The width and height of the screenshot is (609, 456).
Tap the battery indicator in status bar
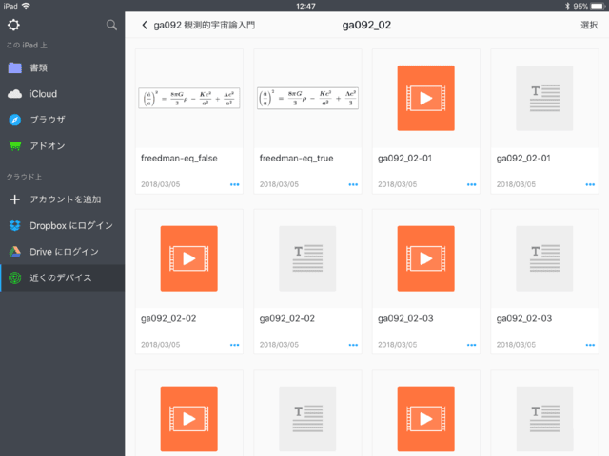[x=597, y=6]
